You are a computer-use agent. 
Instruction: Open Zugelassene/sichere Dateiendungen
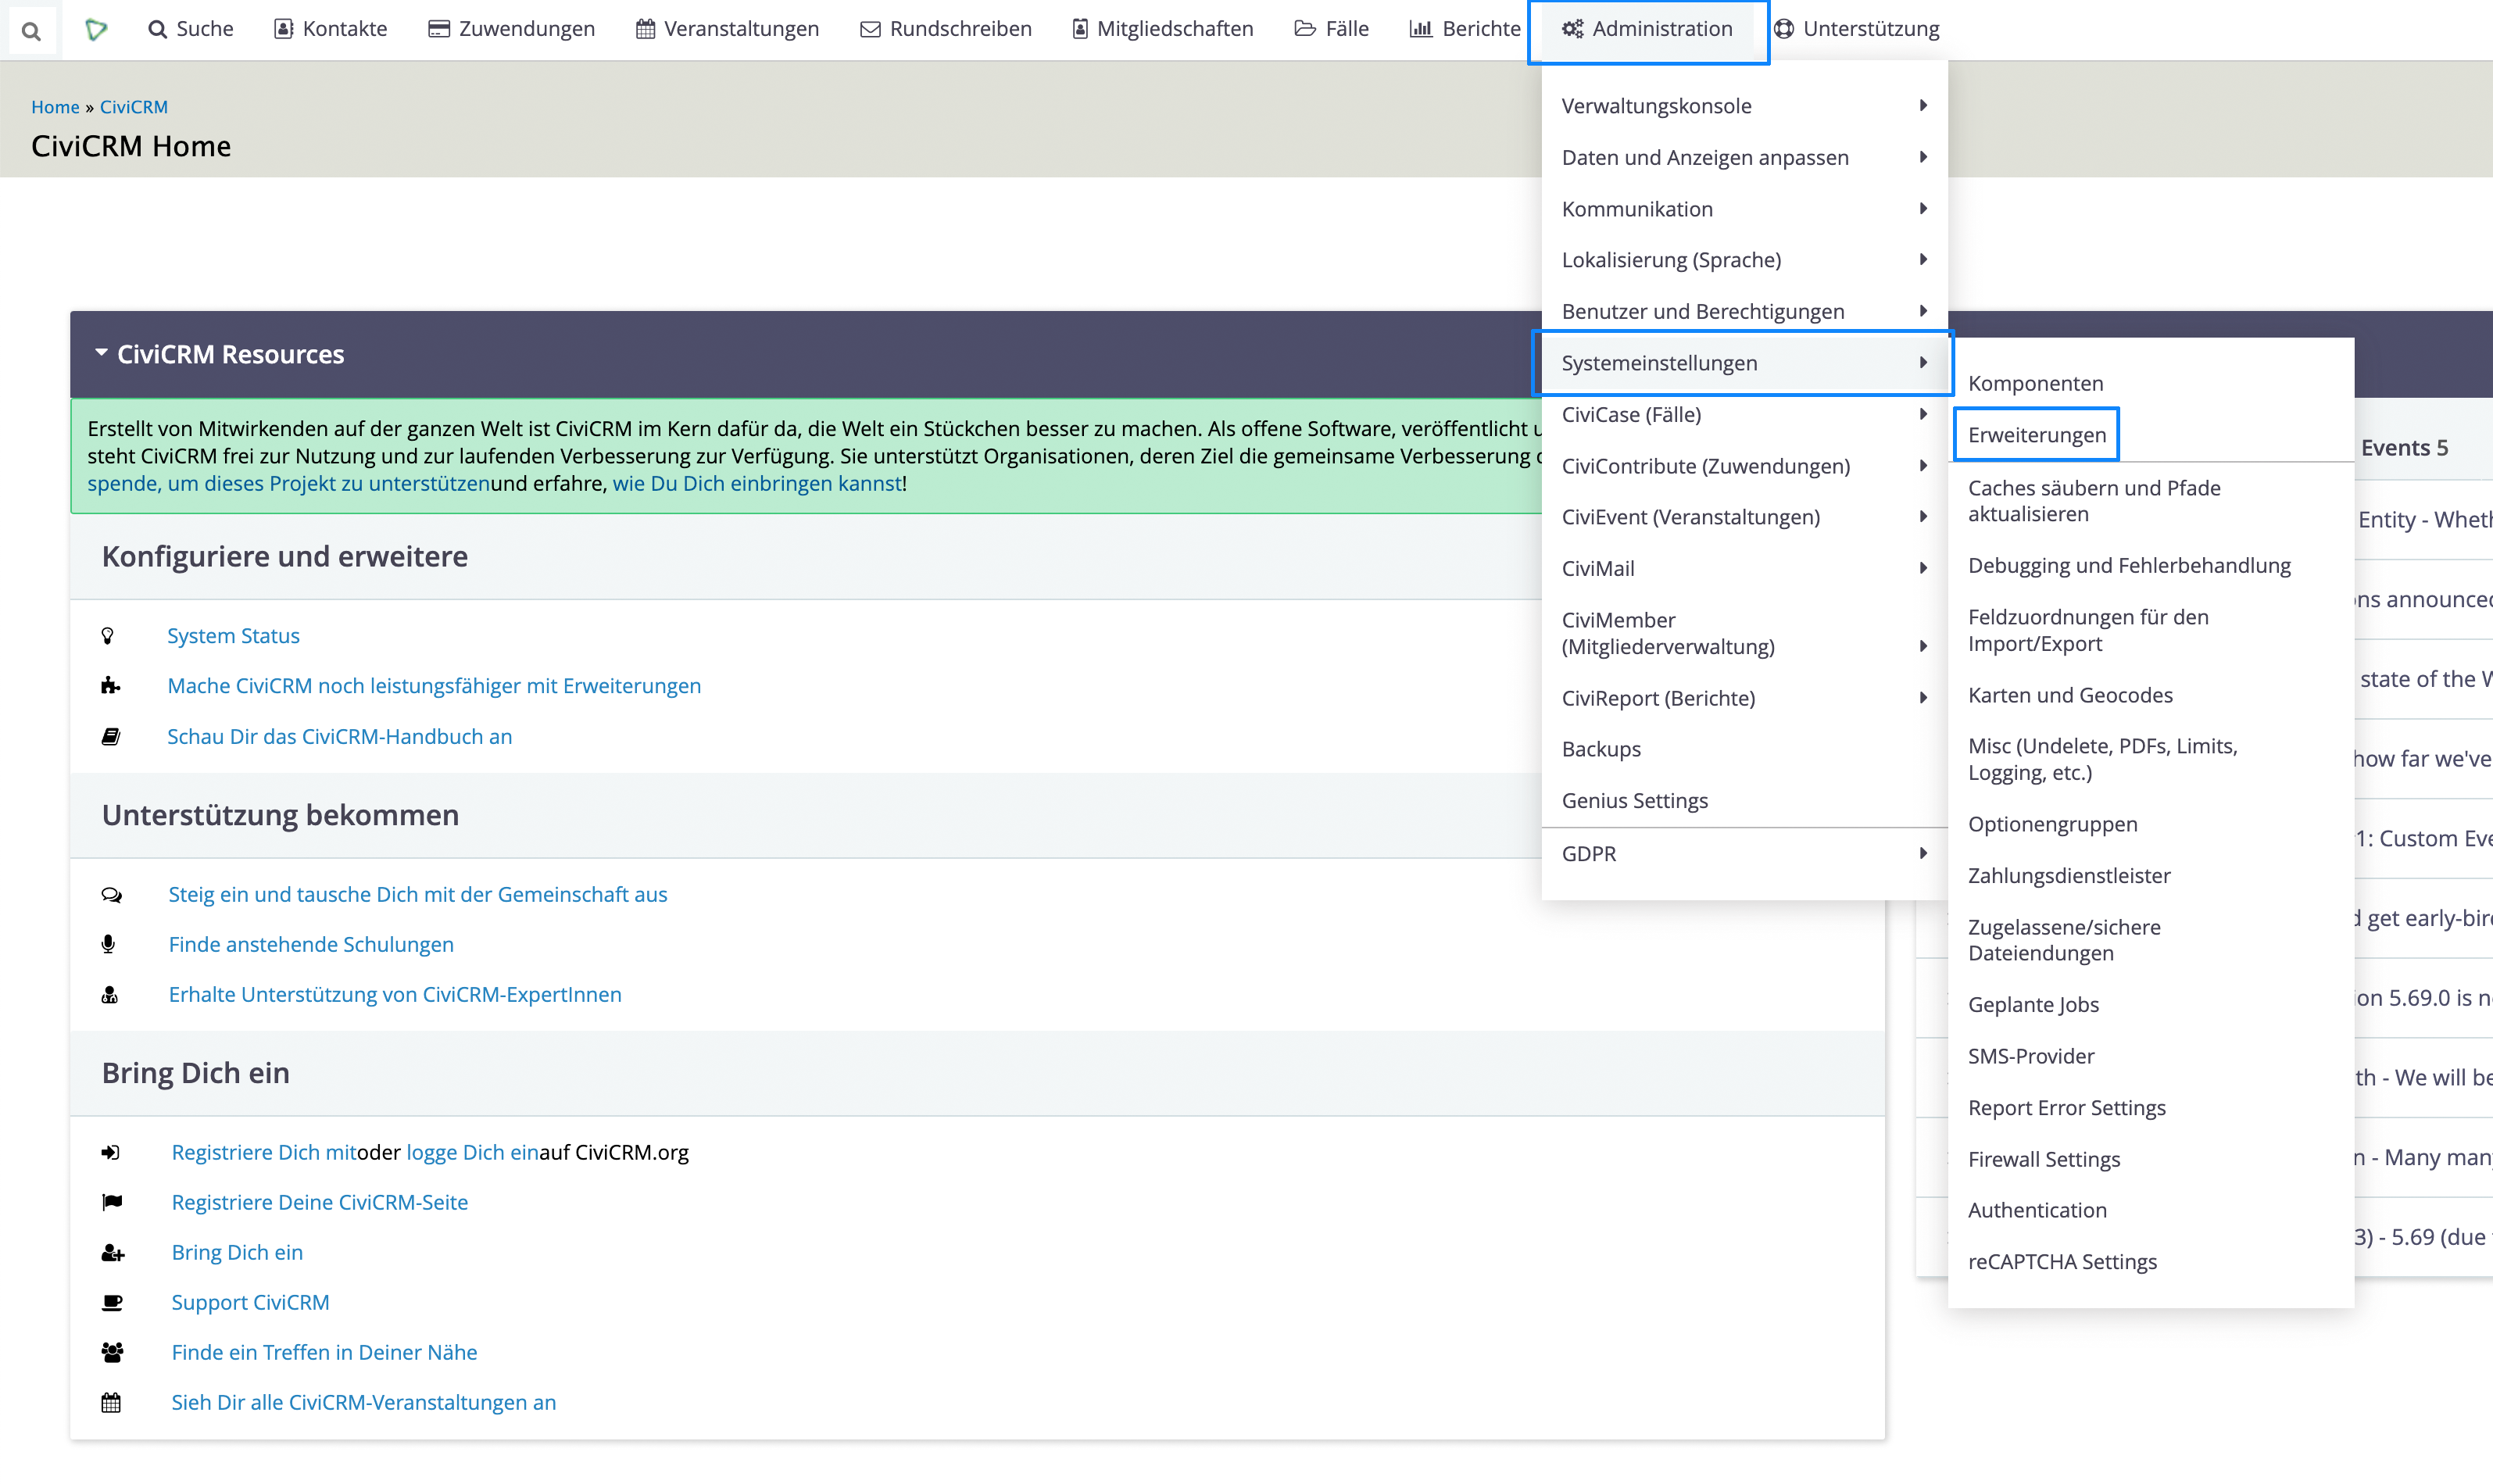coord(2150,940)
